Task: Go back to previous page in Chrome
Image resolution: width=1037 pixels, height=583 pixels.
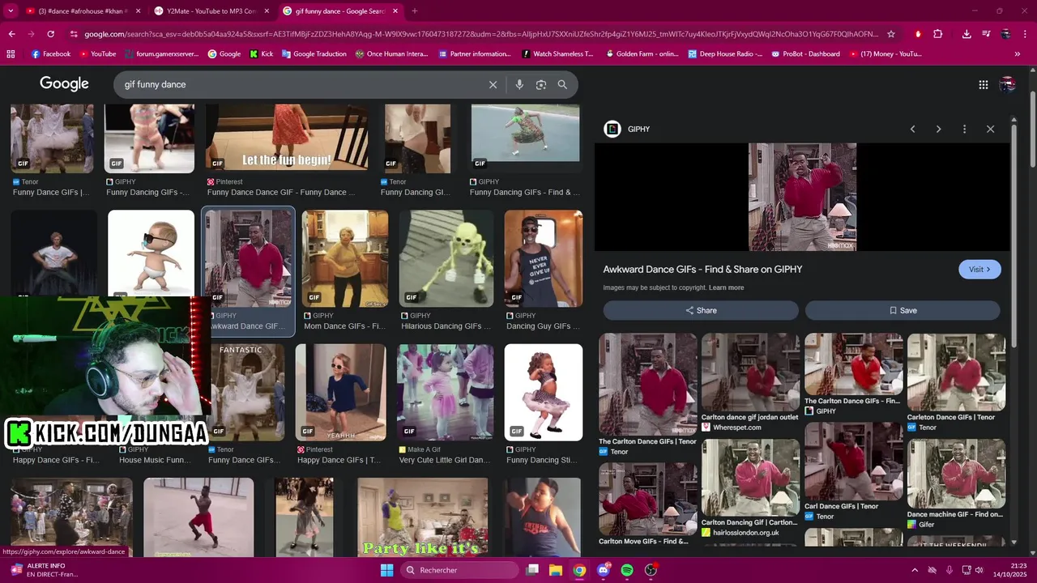Action: click(x=11, y=34)
